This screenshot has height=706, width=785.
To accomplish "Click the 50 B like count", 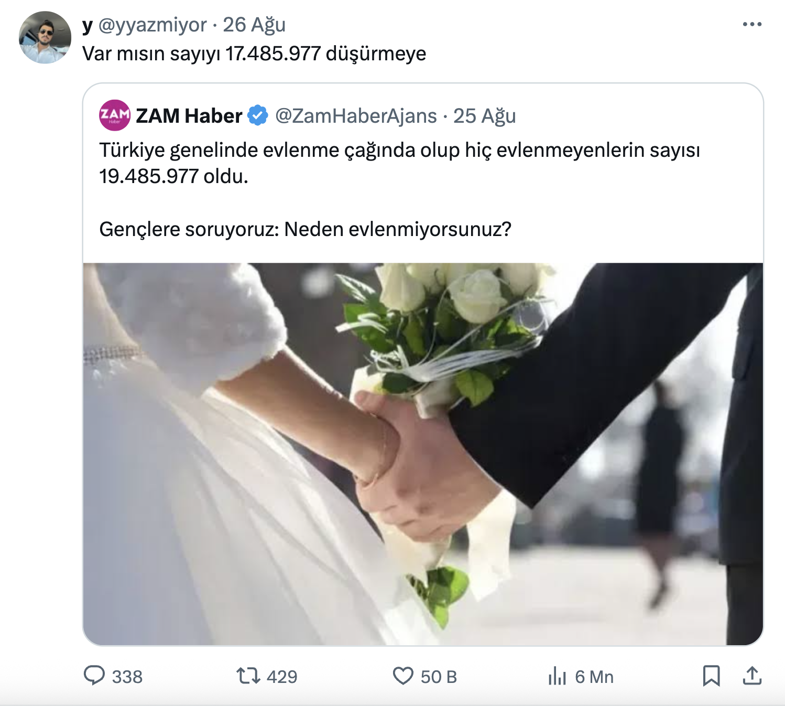I will [439, 677].
